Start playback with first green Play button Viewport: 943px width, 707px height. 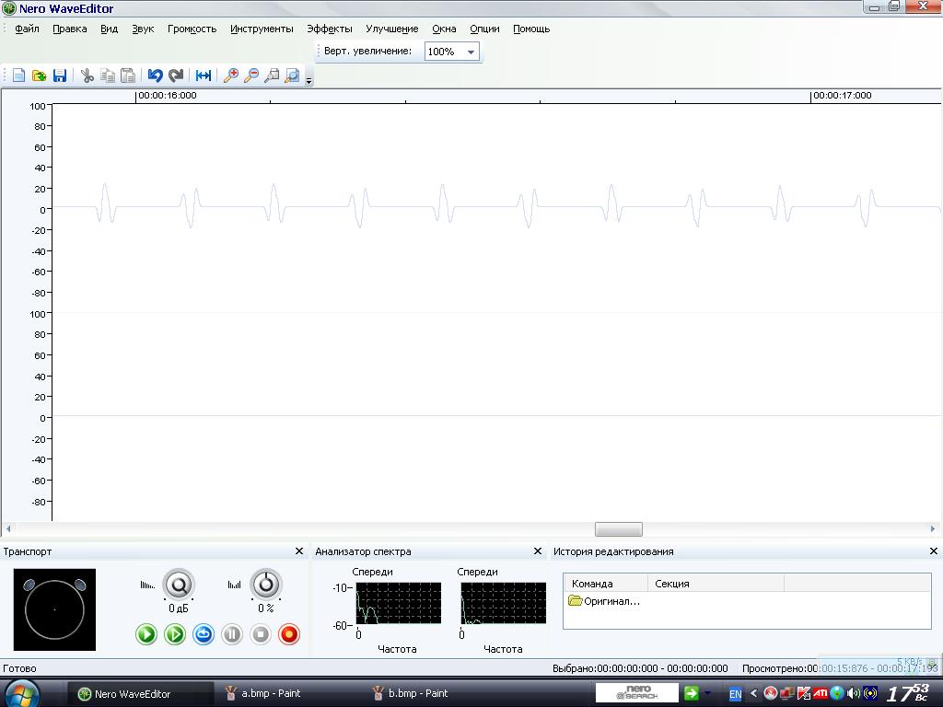(x=146, y=633)
